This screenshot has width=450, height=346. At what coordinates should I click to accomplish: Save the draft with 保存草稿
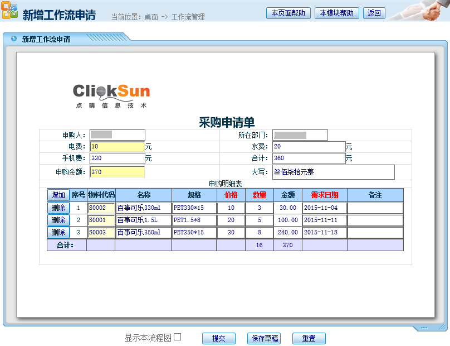point(265,338)
